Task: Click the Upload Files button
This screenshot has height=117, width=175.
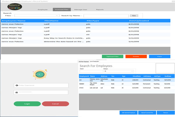Action: pyautogui.click(x=113, y=56)
